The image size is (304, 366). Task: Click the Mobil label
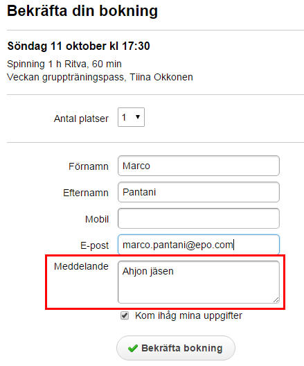point(97,219)
